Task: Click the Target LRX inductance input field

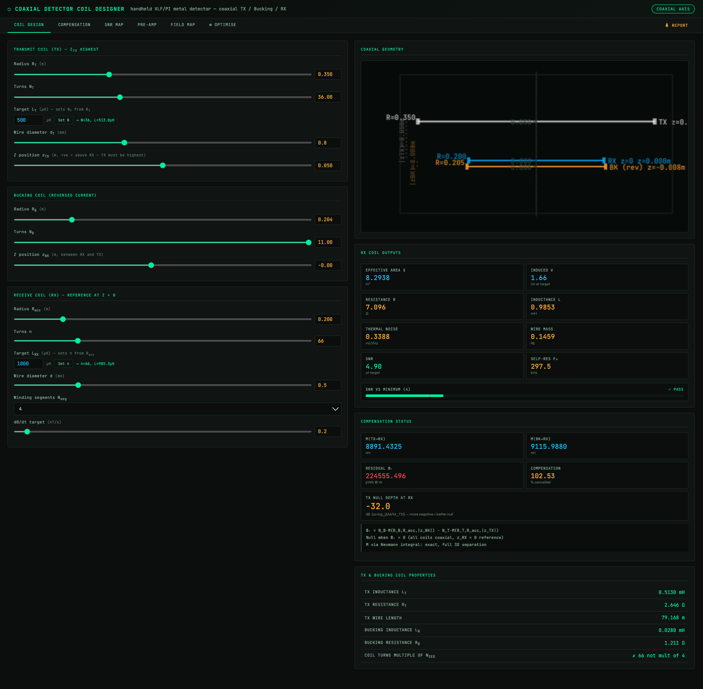Action: pos(29,364)
